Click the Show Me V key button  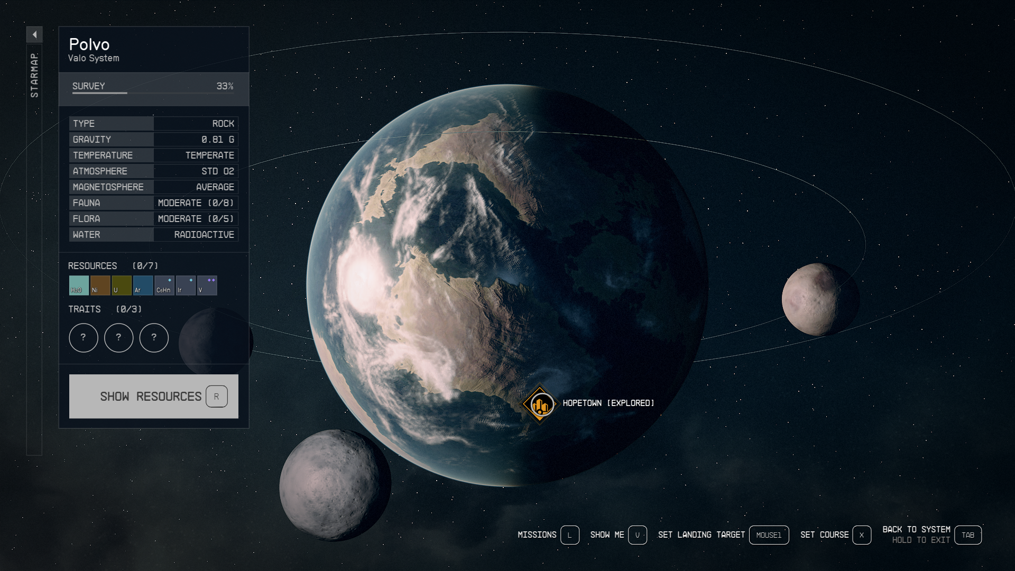[637, 535]
